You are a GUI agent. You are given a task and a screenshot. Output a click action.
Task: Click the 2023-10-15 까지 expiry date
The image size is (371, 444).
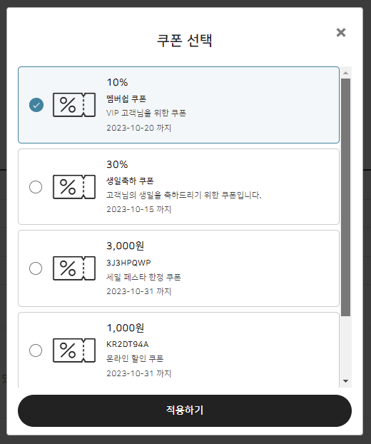(139, 209)
